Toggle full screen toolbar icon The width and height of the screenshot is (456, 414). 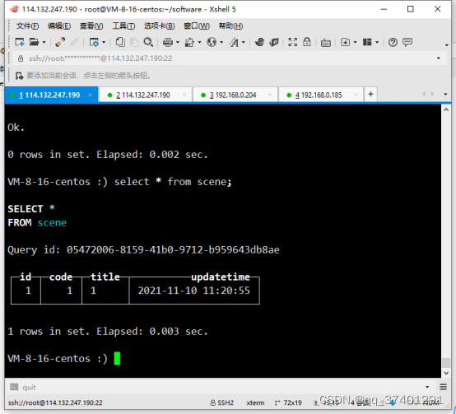293,42
